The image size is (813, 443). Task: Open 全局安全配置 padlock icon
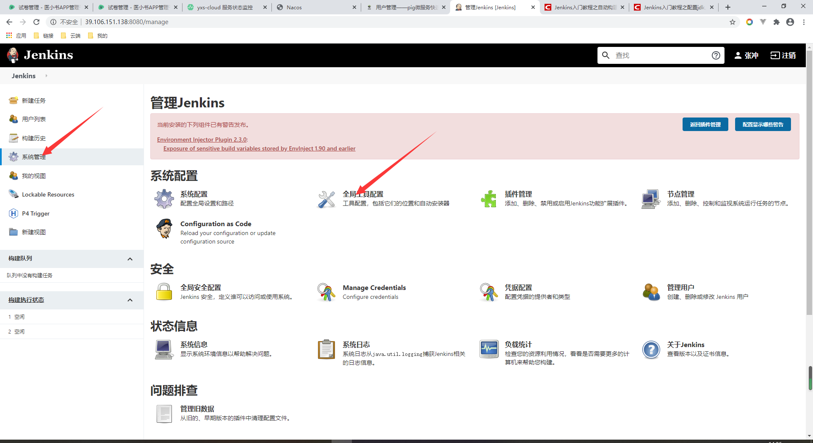coord(164,292)
